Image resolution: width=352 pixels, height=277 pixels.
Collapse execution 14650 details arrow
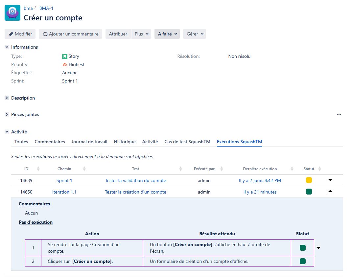coord(330,192)
